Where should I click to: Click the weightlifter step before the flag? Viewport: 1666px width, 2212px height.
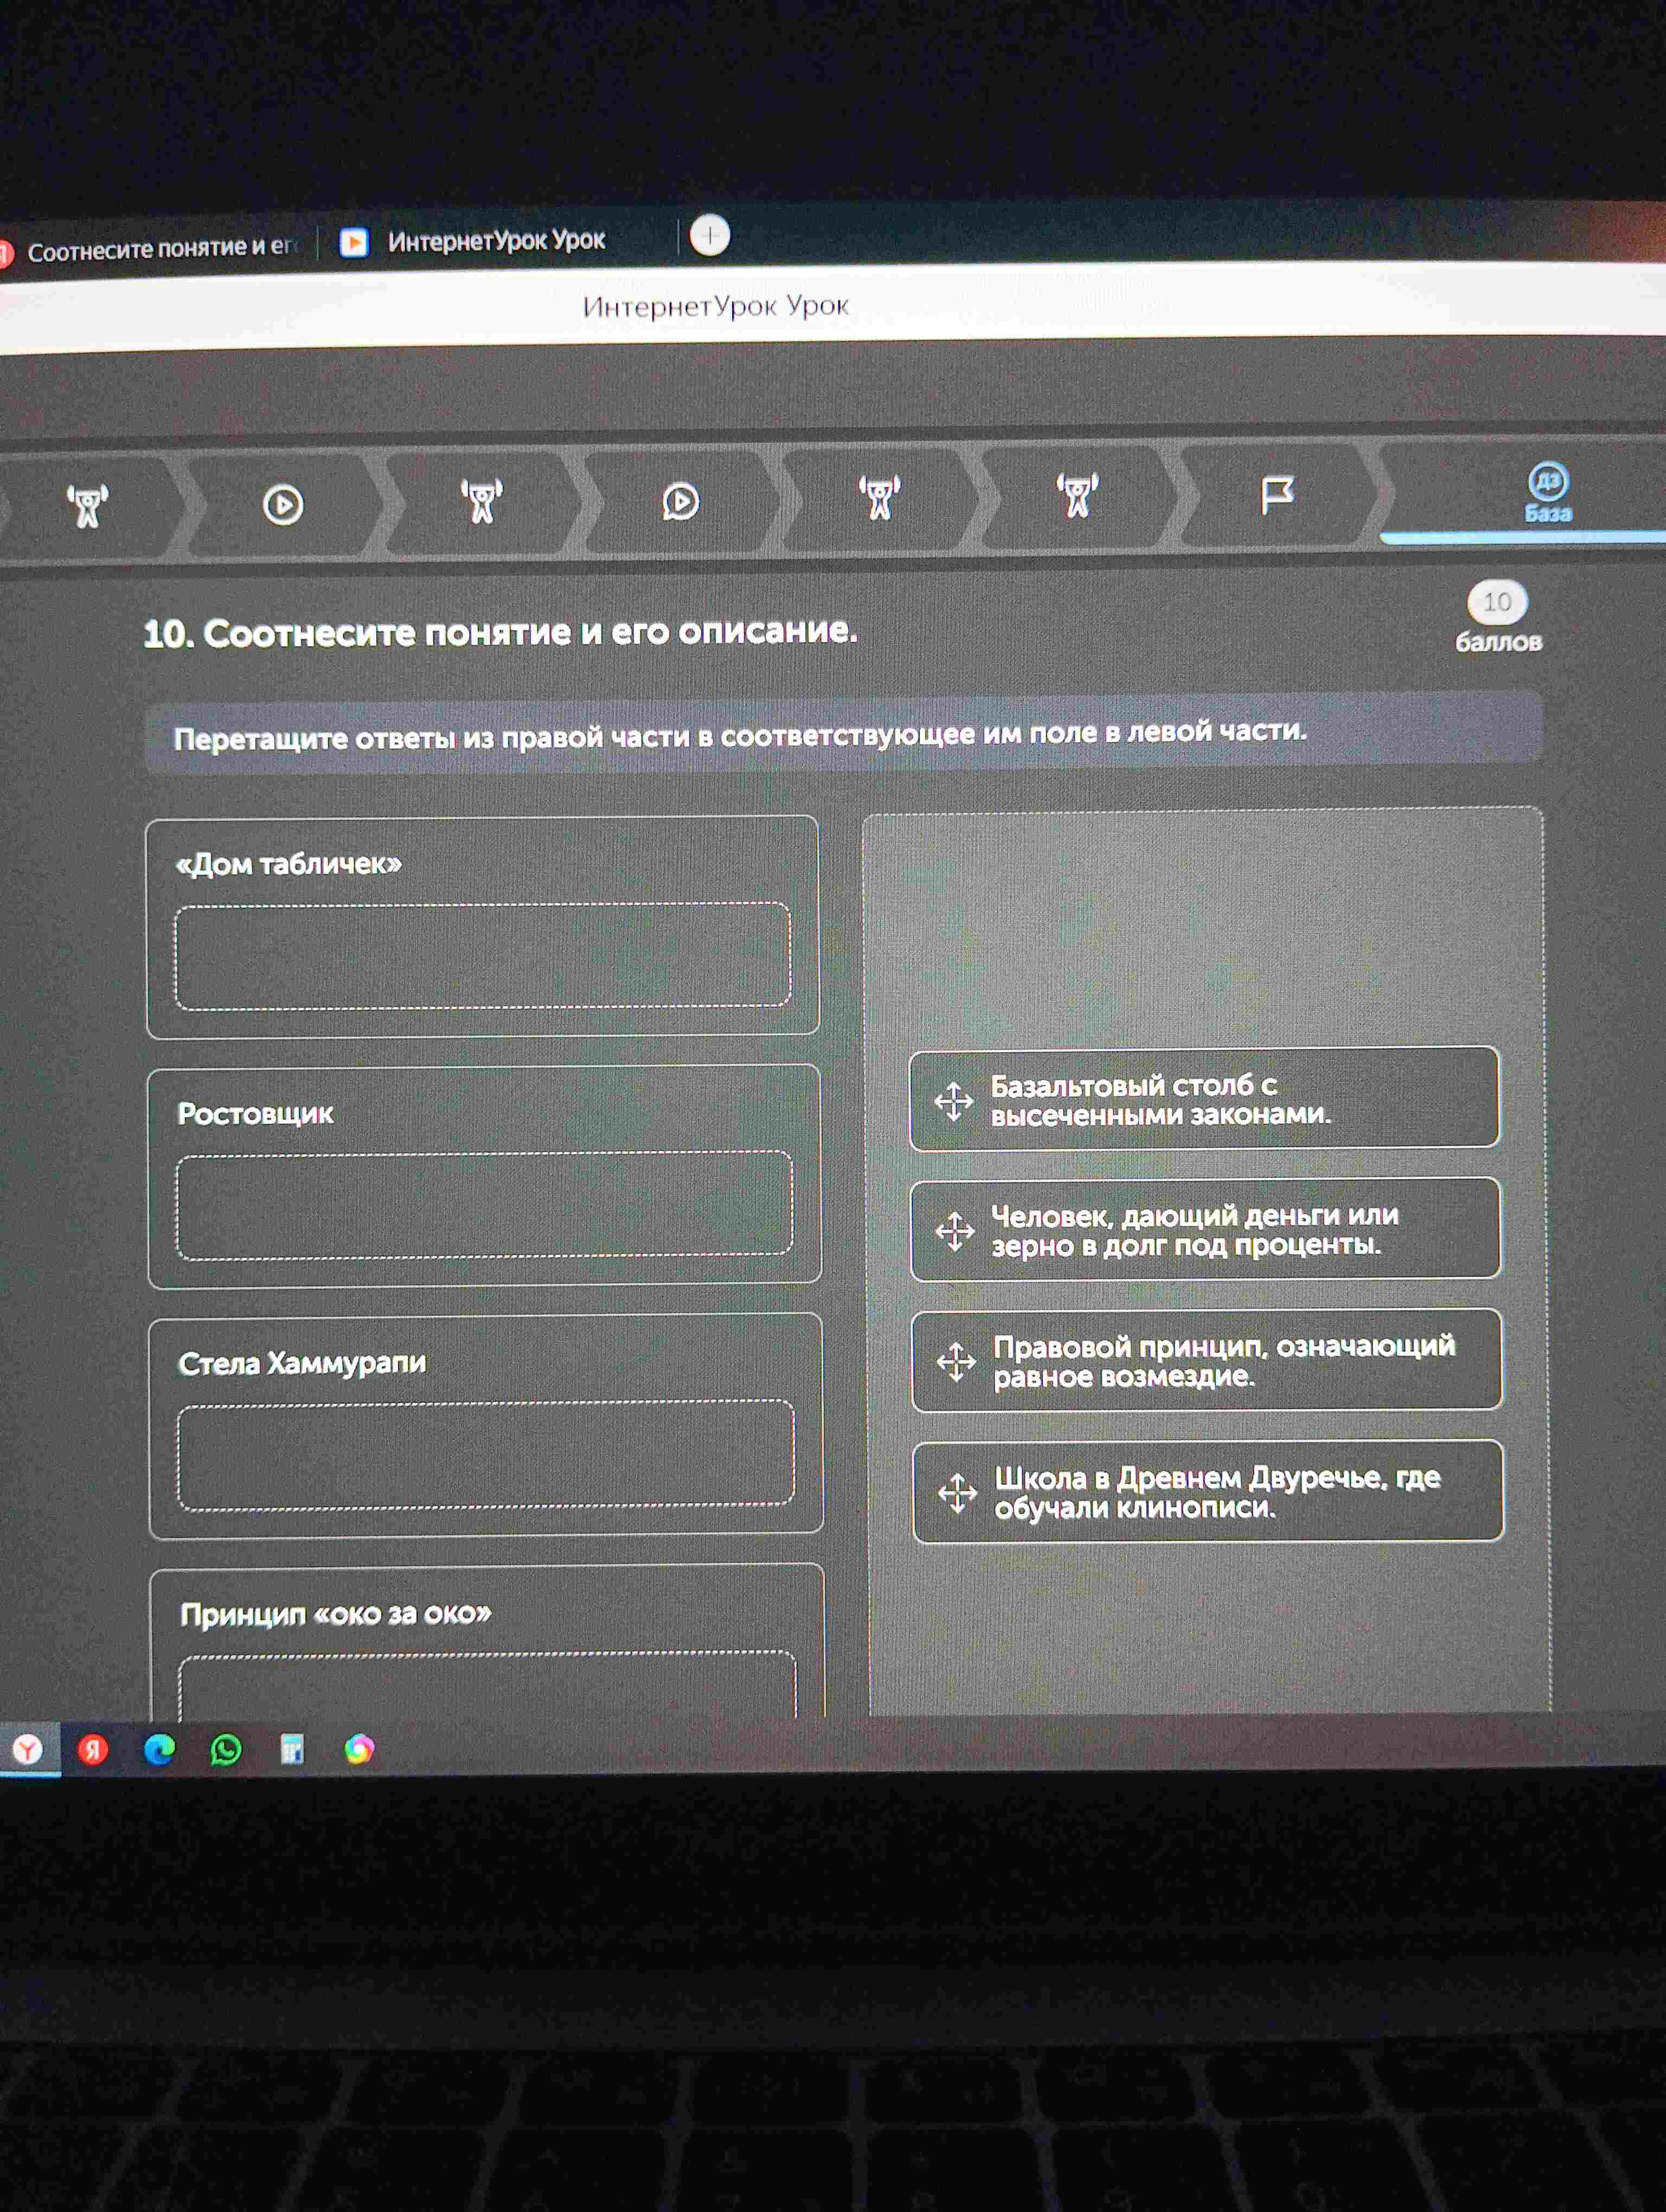(x=1078, y=495)
